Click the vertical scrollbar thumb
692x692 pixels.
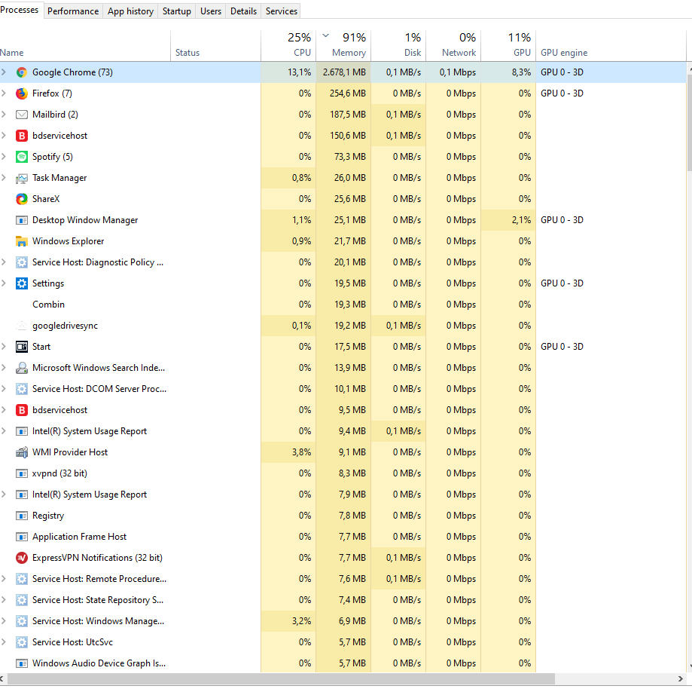[689, 121]
